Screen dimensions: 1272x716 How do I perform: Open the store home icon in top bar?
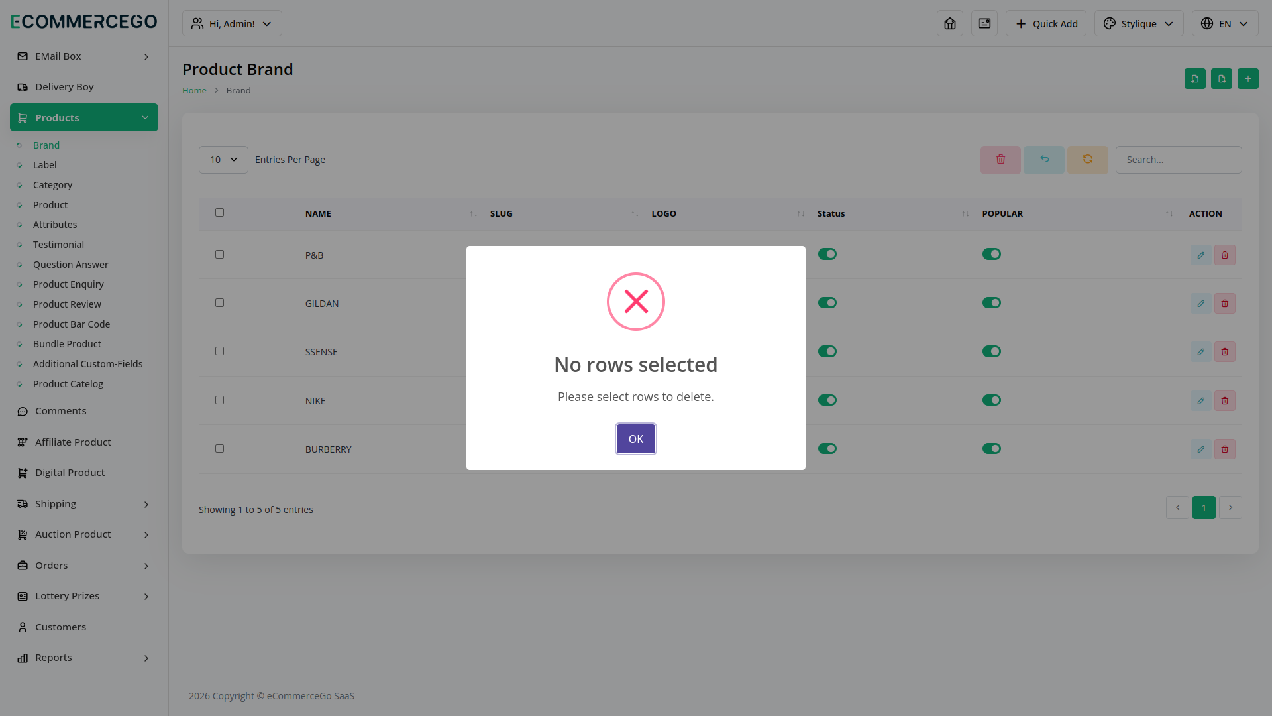949,23
